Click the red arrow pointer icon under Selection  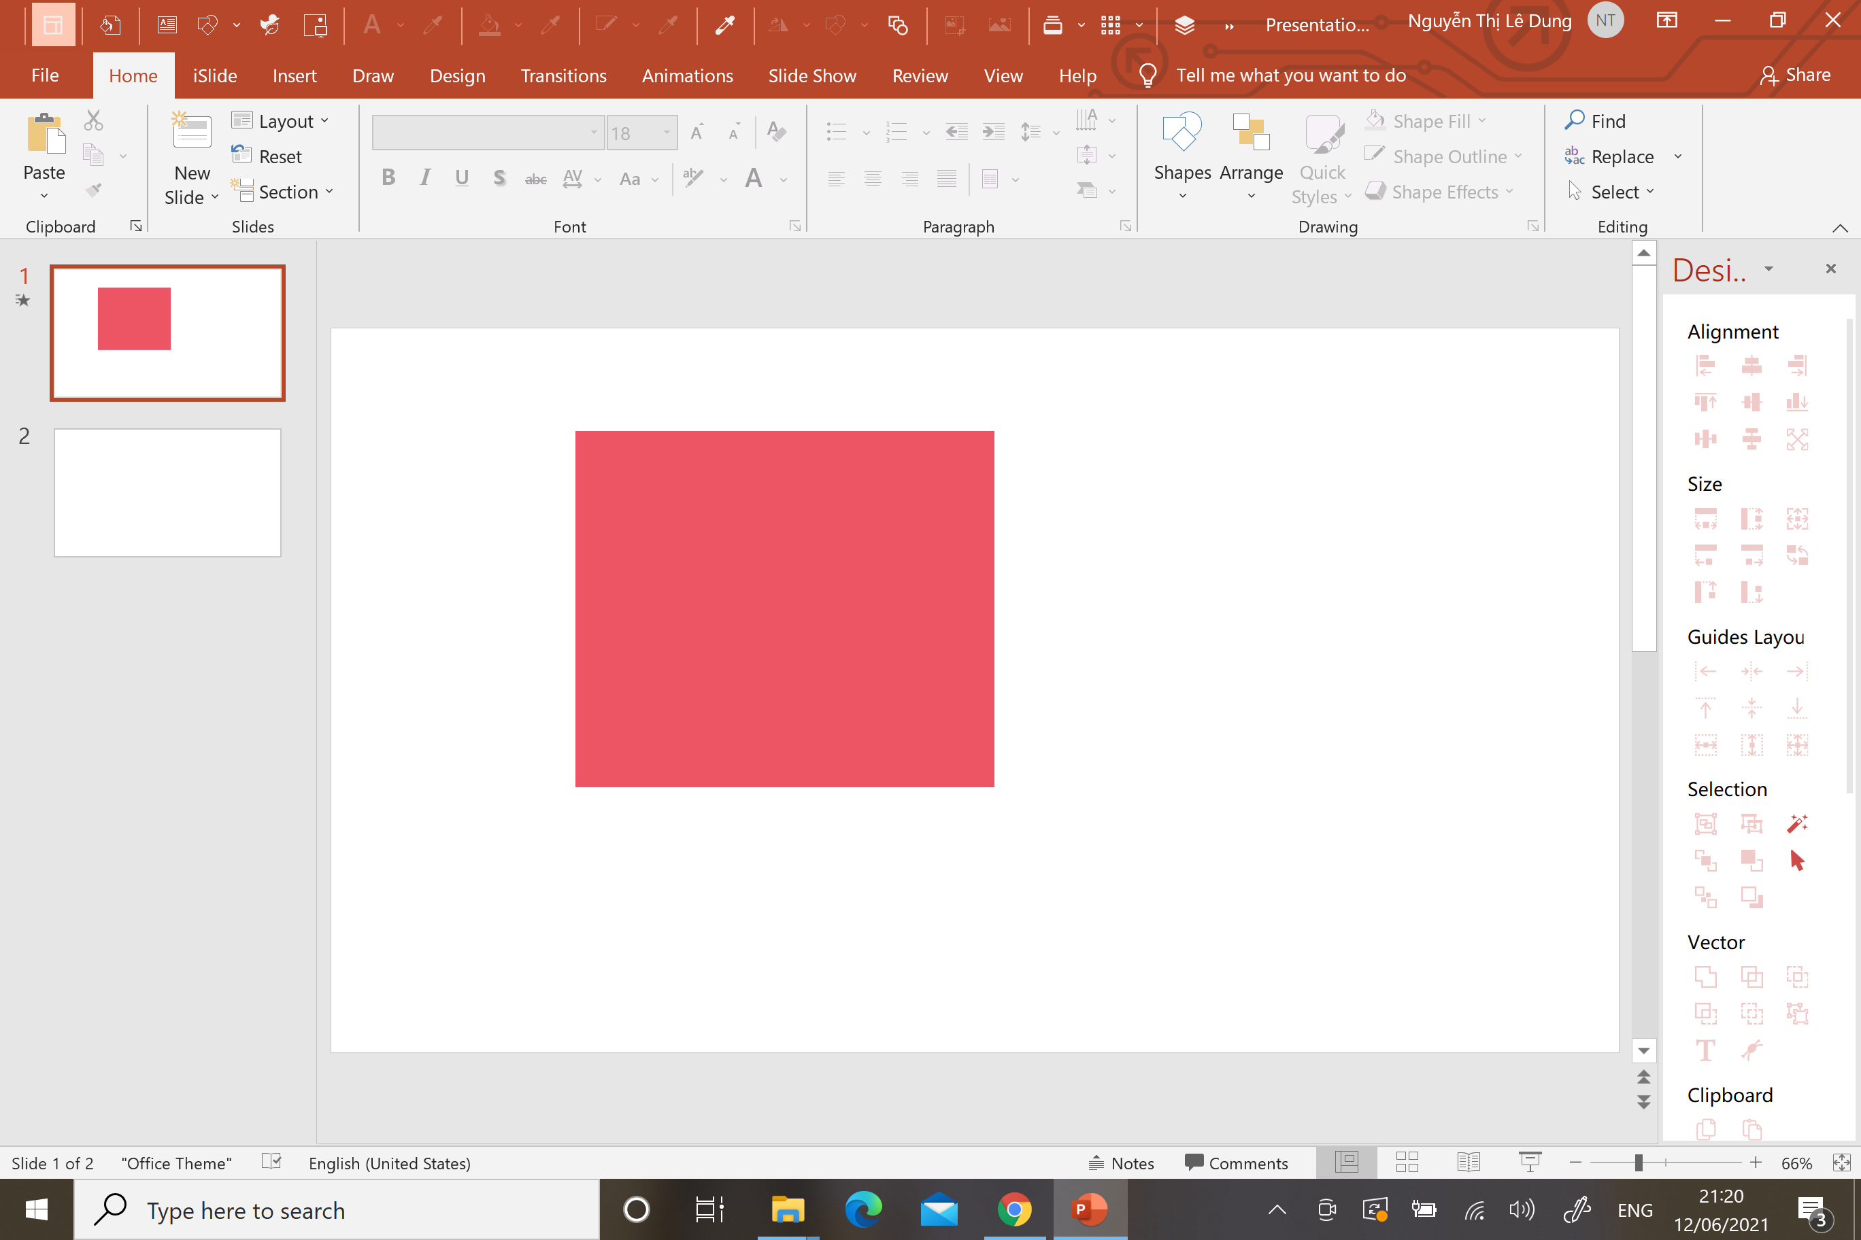[x=1796, y=861]
